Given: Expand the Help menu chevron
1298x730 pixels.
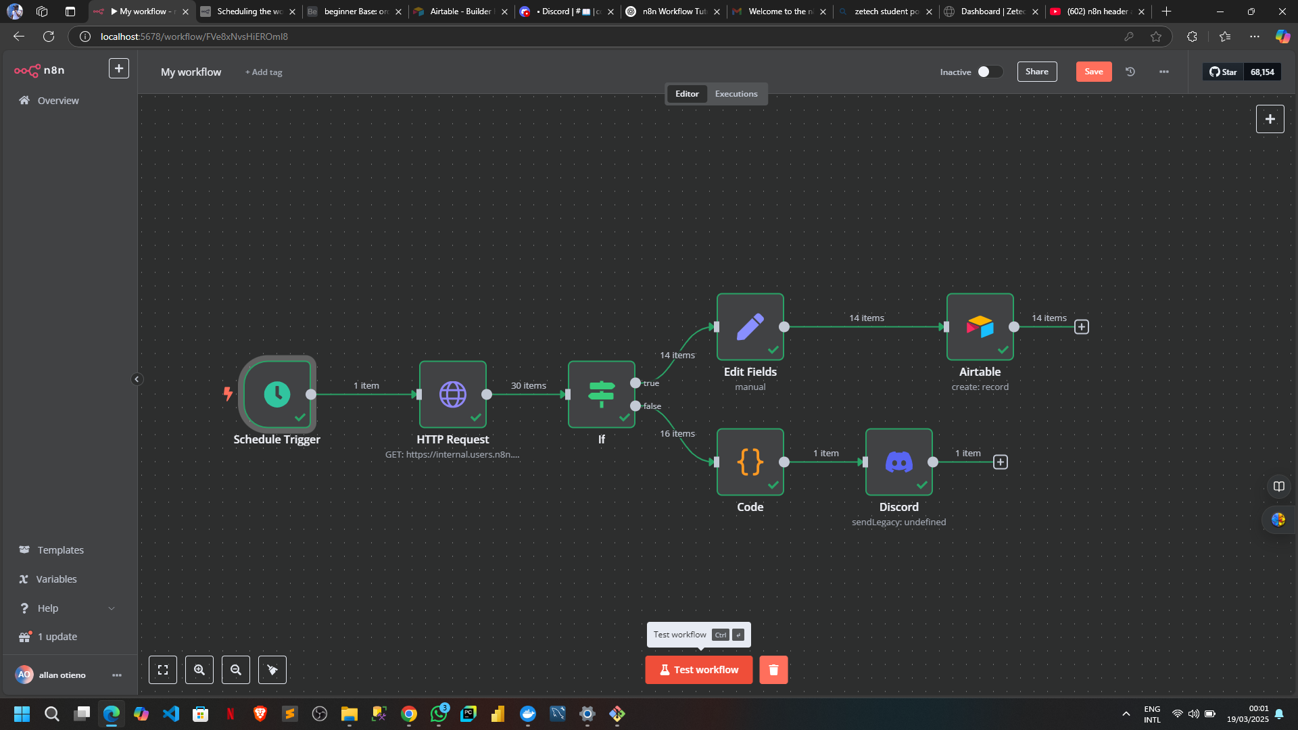Looking at the screenshot, I should (112, 608).
